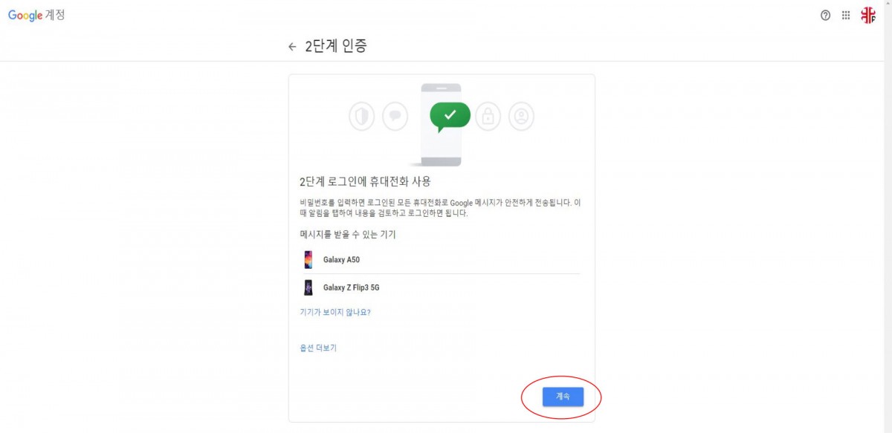Click the padlock circle icon
892x433 pixels.
click(488, 116)
